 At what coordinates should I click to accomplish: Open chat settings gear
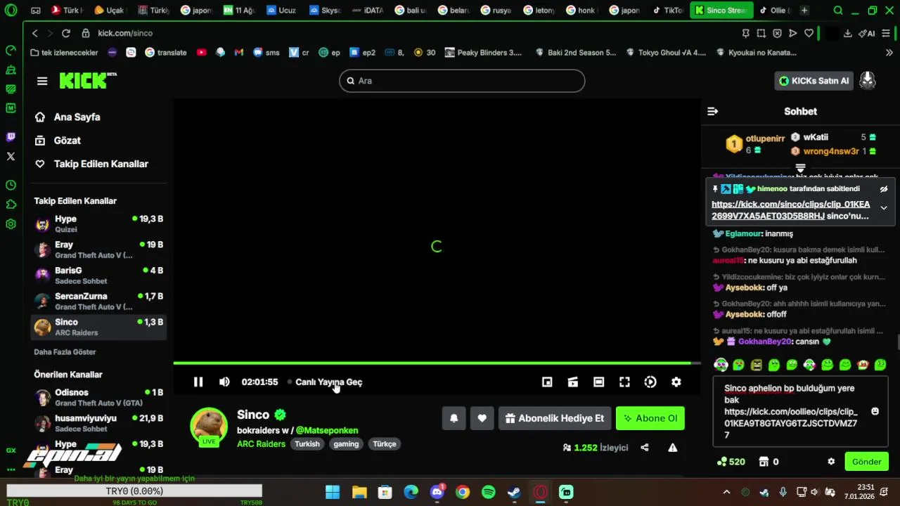(x=831, y=462)
